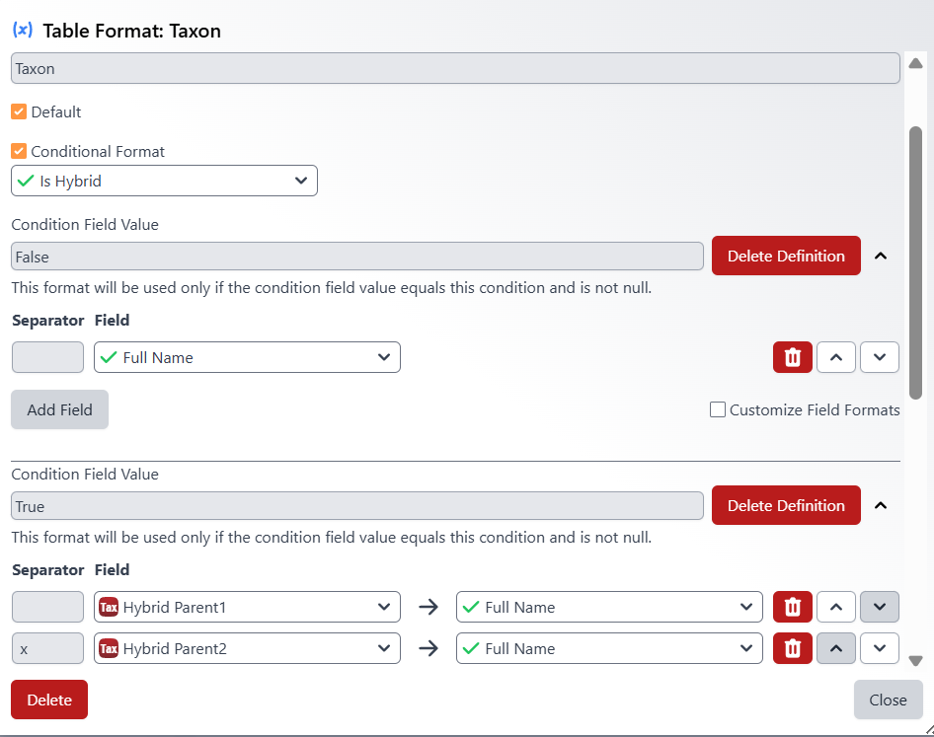The height and width of the screenshot is (737, 934).
Task: Move Hybrid Parent2 row up
Action: click(x=835, y=648)
